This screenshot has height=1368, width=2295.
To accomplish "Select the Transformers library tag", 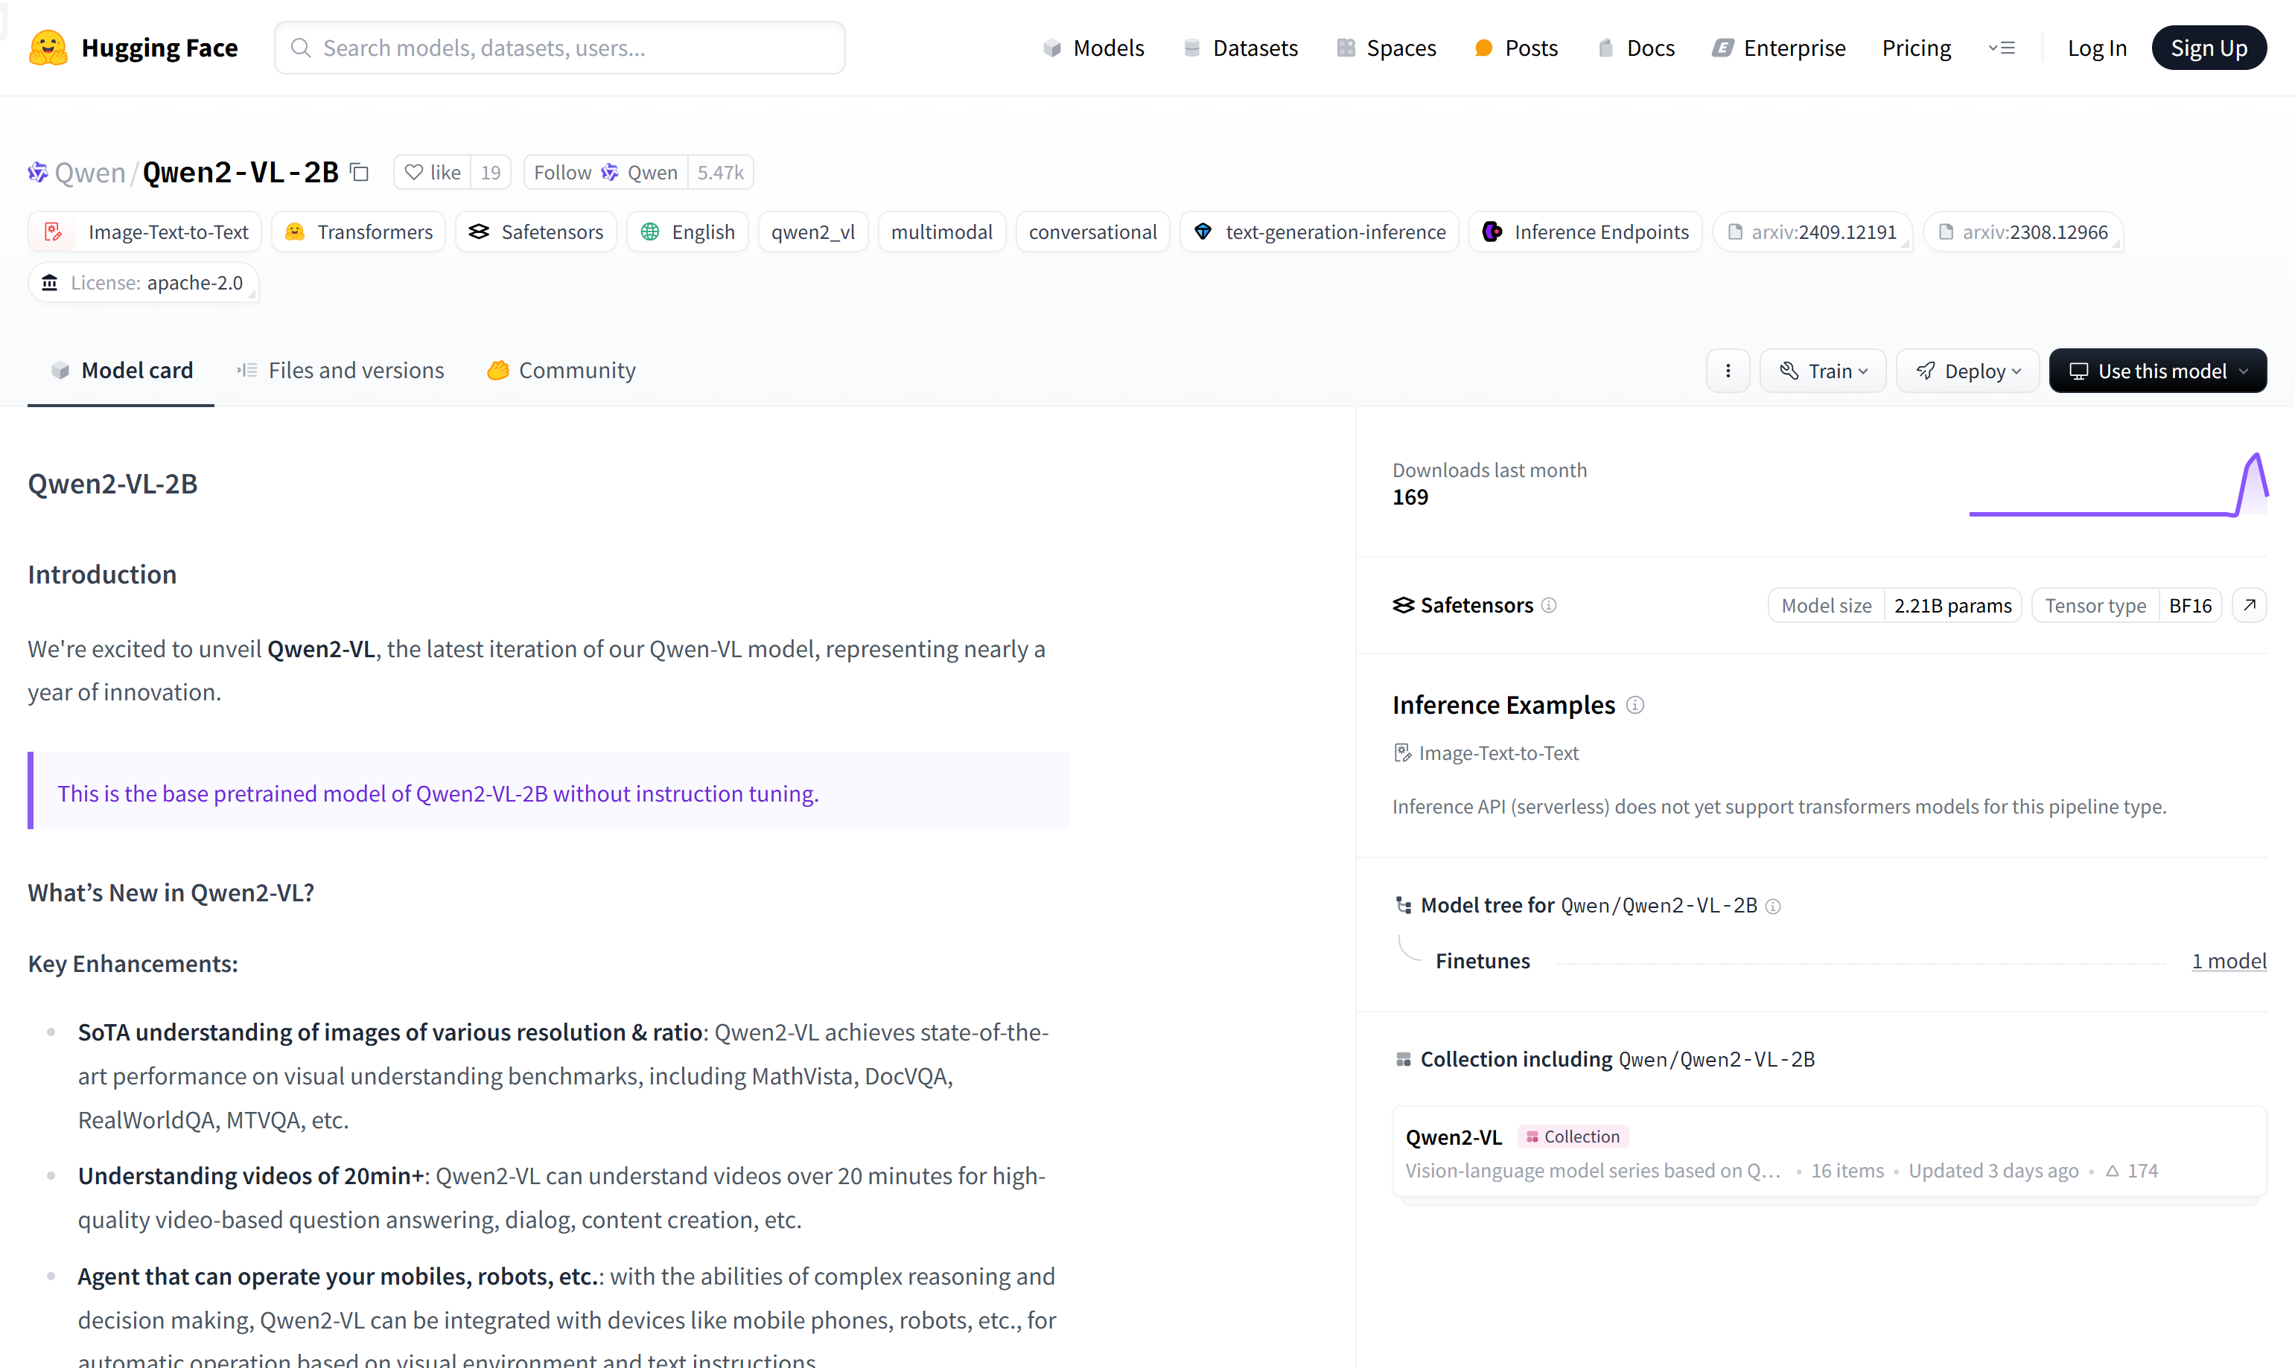I will tap(359, 232).
